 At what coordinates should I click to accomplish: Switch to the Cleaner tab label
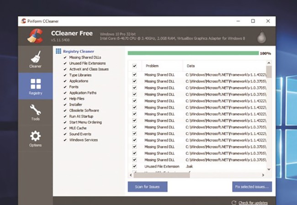pos(36,66)
